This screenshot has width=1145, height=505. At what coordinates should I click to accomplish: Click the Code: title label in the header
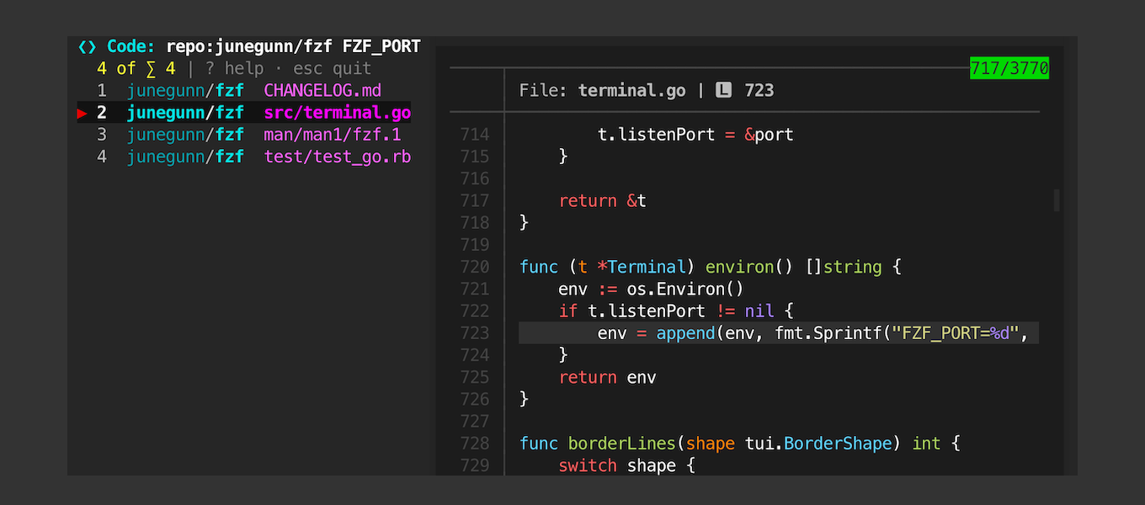[130, 46]
